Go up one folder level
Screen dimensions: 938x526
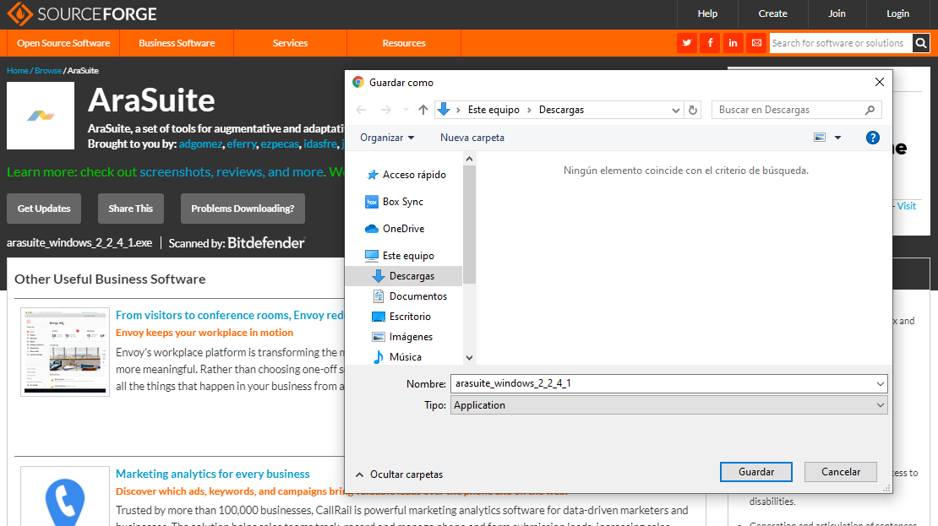(423, 110)
